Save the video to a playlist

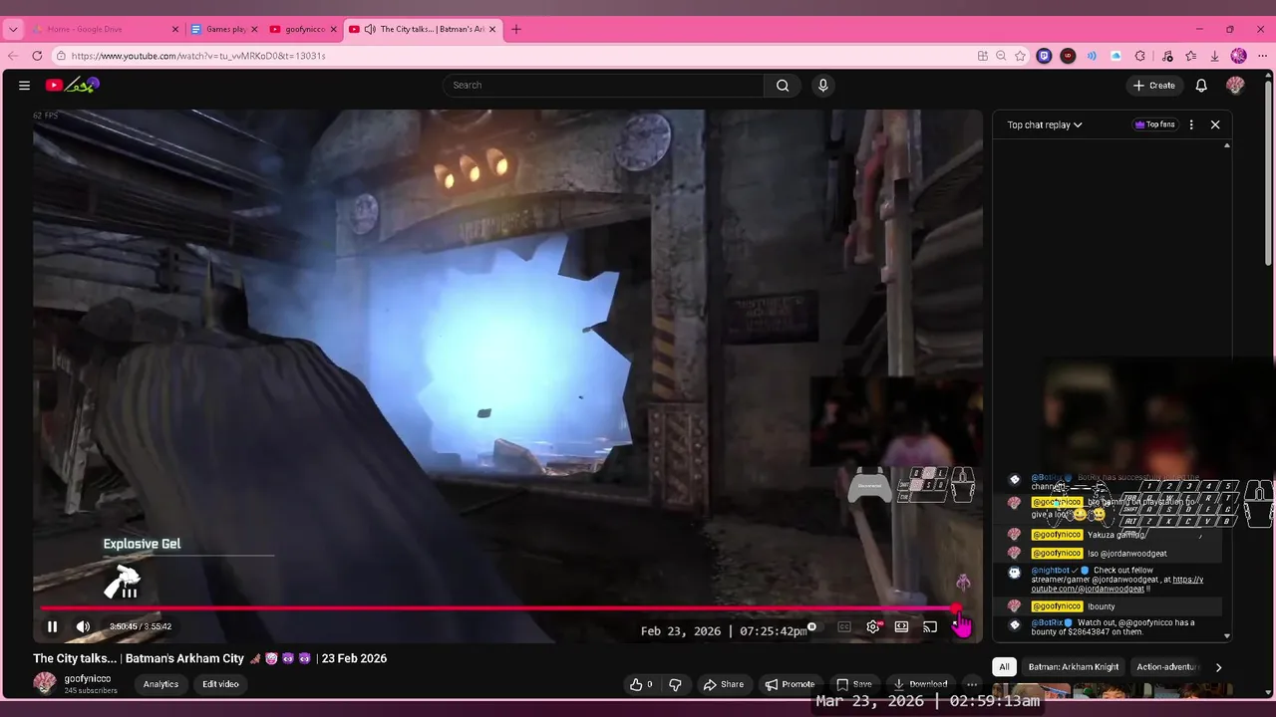click(854, 684)
